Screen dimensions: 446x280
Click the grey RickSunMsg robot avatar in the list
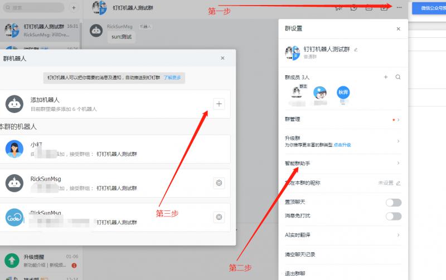coord(14,183)
